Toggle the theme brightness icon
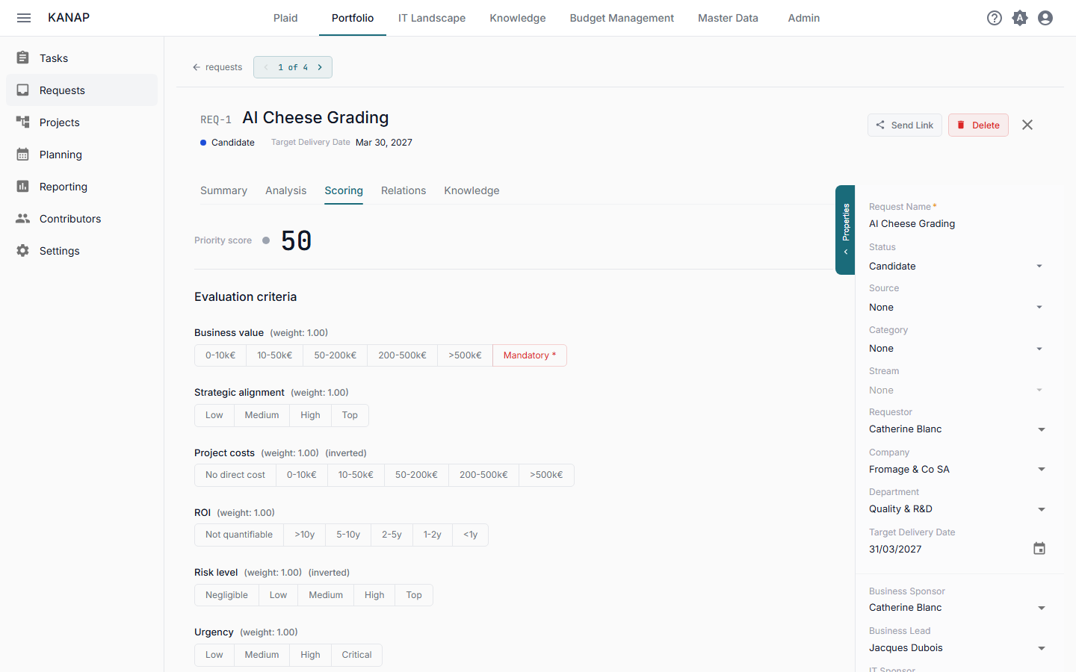The height and width of the screenshot is (672, 1076). [x=1020, y=18]
